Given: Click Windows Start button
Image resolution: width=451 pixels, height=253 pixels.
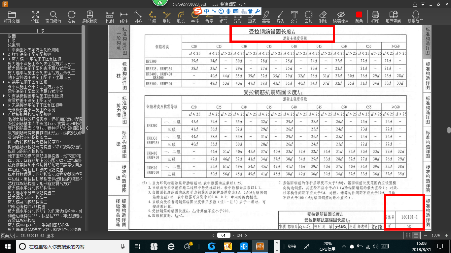Looking at the screenshot, I should pyautogui.click(x=8, y=246).
